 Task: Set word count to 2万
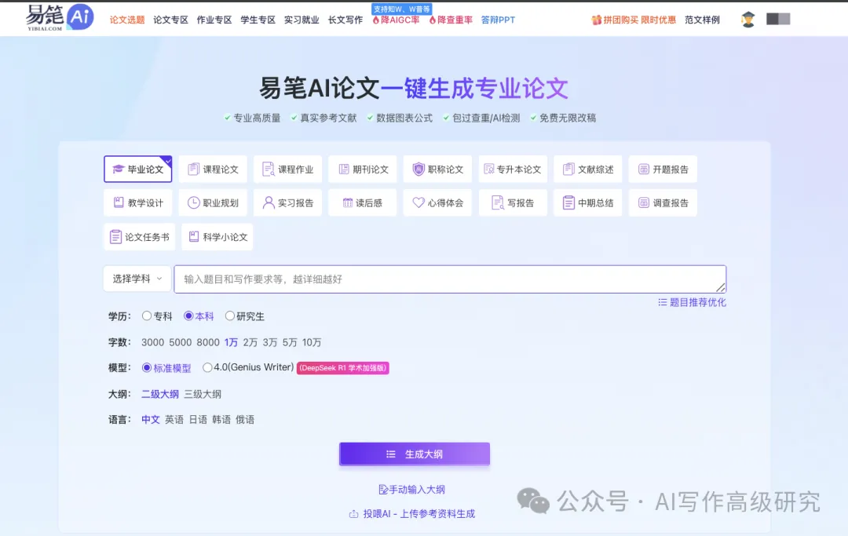250,343
